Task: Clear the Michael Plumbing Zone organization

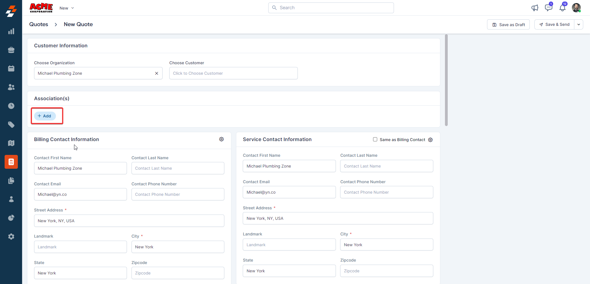Action: point(156,73)
